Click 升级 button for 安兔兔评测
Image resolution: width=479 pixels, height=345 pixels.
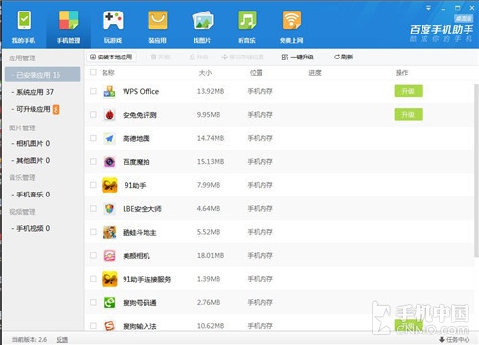[x=408, y=114]
